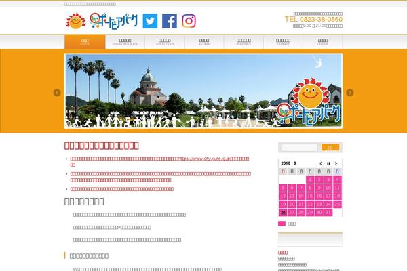This screenshot has width=407, height=271.
Task: Click the calendar's current-month icon between the arrows
Action: coord(328,163)
